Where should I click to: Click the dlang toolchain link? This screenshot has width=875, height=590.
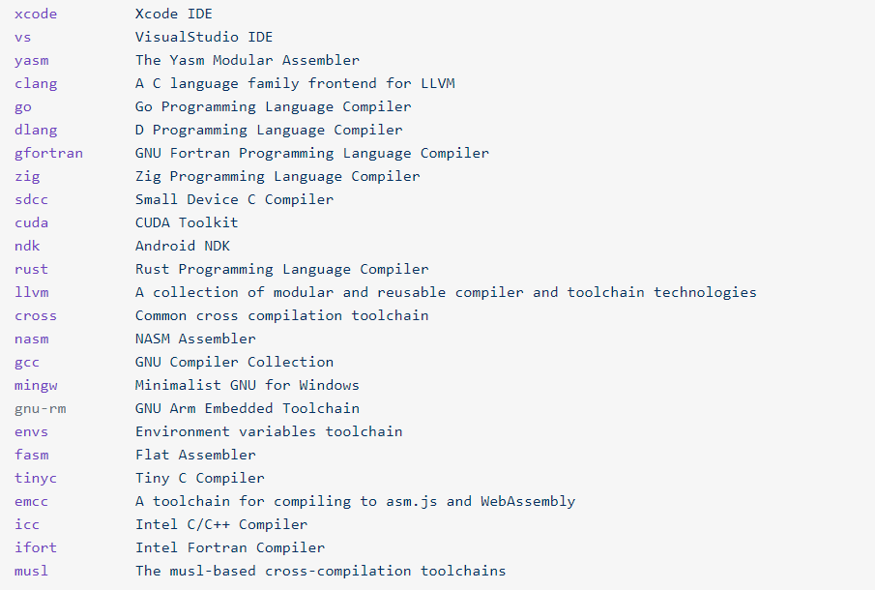[36, 131]
